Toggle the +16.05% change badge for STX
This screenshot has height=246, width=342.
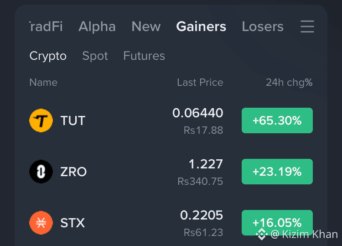277,223
